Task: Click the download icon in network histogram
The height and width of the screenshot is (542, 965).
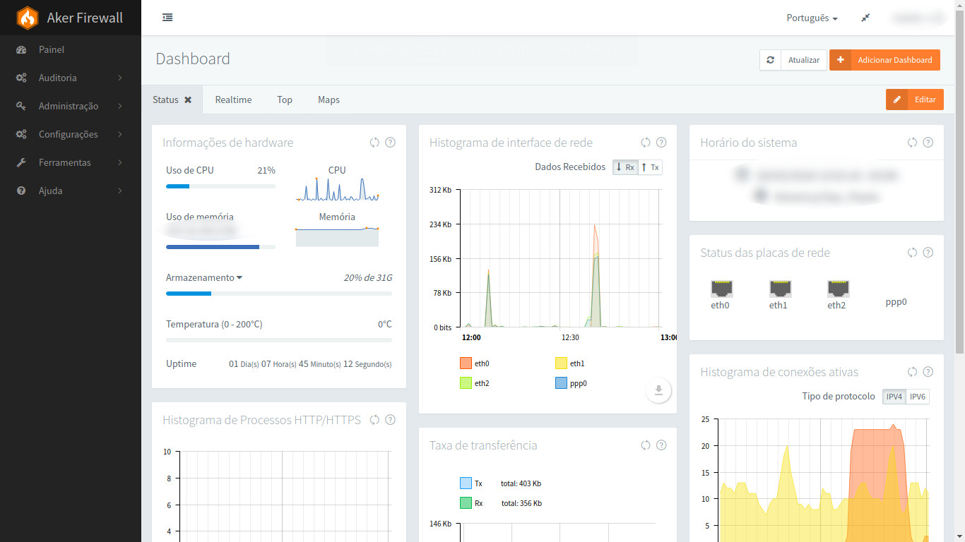Action: (x=658, y=390)
